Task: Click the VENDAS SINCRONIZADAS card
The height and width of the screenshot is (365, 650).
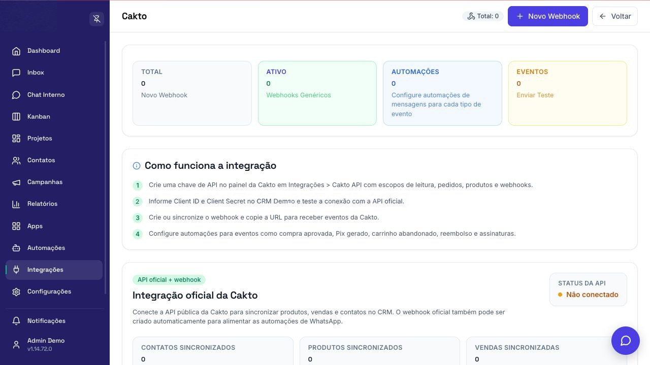Action: (x=546, y=351)
